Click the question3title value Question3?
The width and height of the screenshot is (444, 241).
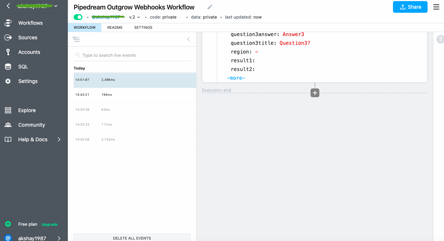click(295, 43)
